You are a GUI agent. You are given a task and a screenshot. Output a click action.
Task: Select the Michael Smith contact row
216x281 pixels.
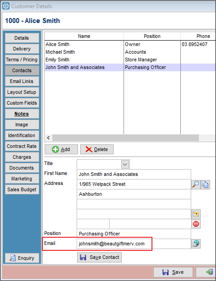point(130,52)
